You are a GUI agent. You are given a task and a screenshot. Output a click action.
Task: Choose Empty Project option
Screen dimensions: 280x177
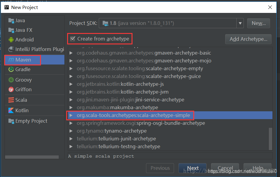[35, 121]
